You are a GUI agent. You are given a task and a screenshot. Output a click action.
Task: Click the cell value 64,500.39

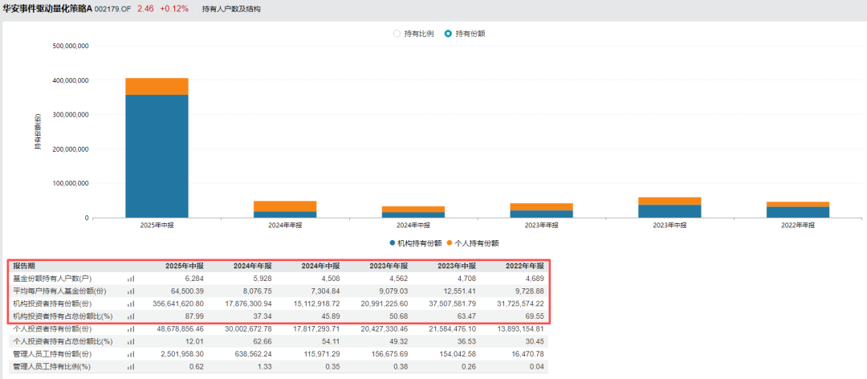(187, 291)
